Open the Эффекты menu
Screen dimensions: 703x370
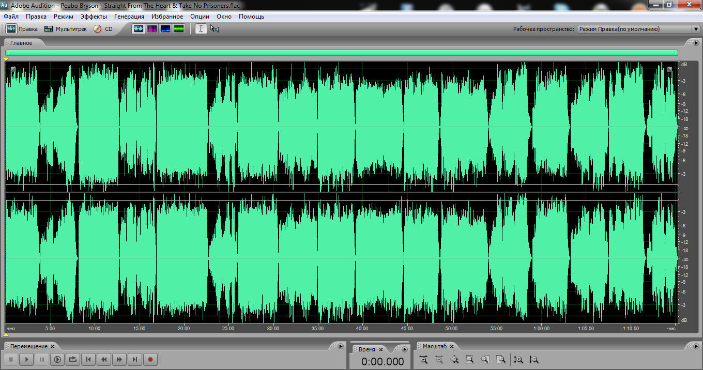pos(94,17)
